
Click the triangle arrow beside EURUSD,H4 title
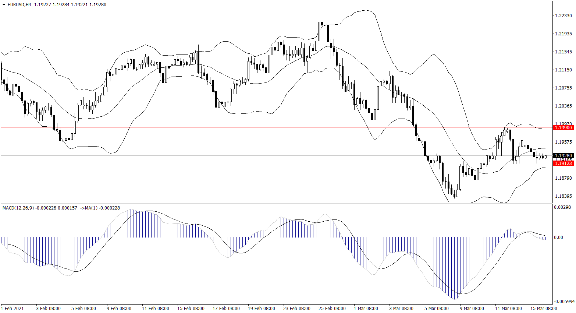[4, 5]
